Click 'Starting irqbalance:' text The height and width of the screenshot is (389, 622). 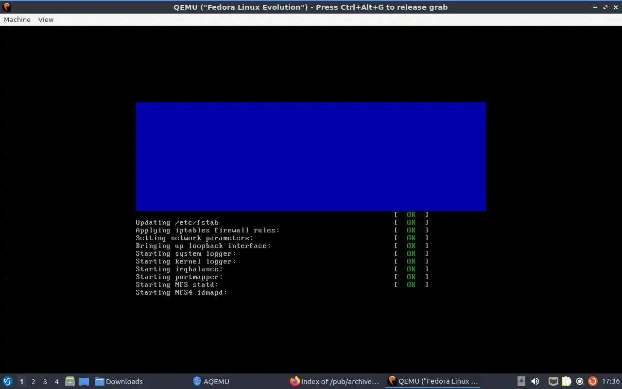point(179,269)
